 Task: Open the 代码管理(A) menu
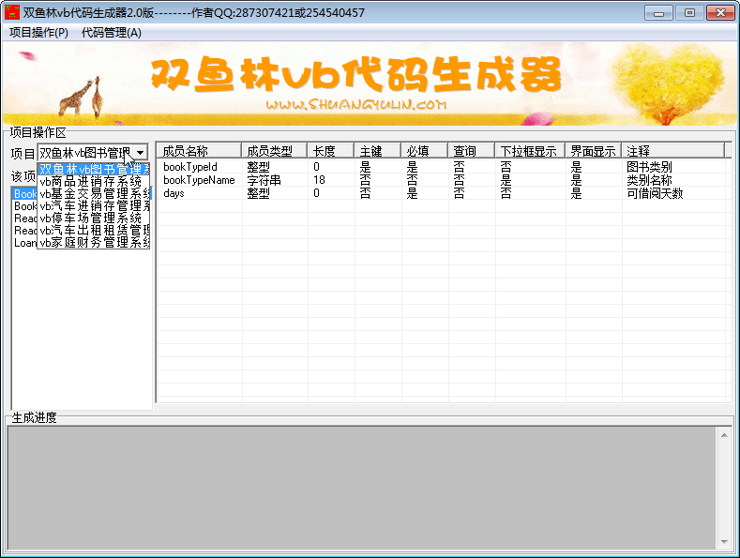coord(111,33)
